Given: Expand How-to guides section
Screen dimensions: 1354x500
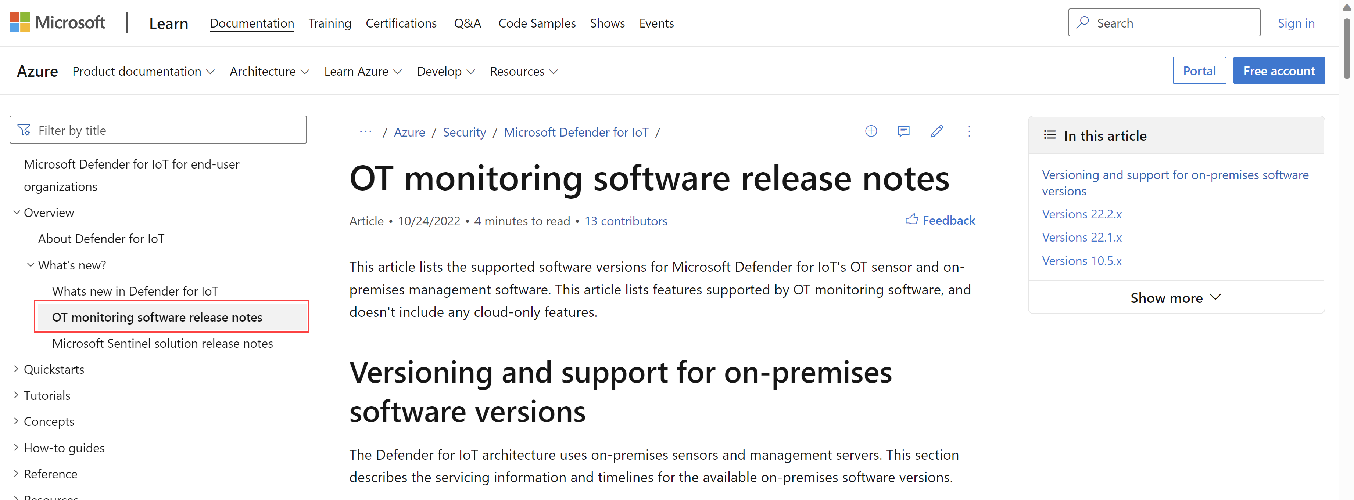Looking at the screenshot, I should coord(16,448).
